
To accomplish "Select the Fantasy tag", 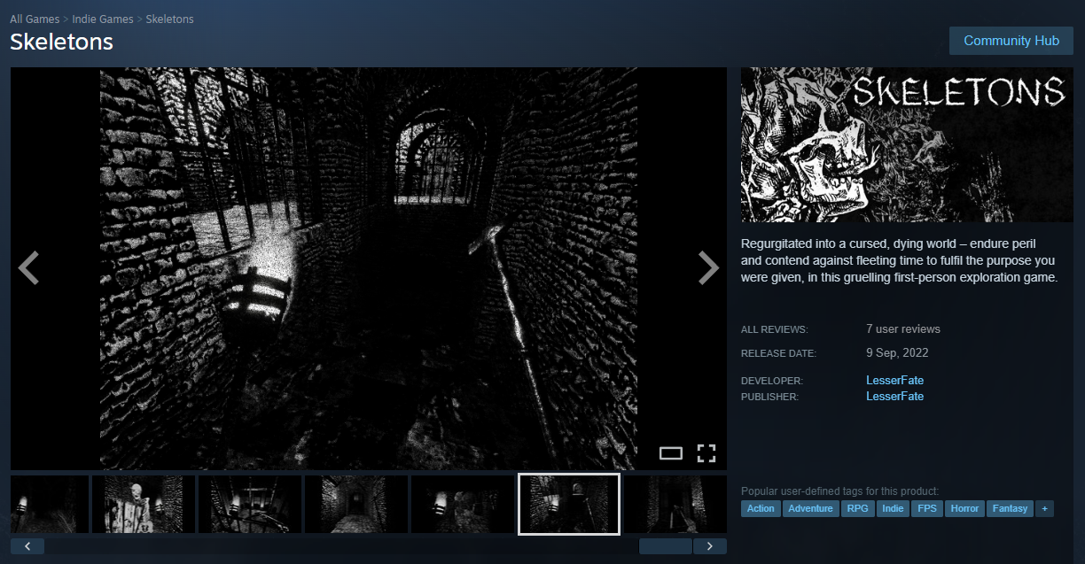I will coord(1010,508).
